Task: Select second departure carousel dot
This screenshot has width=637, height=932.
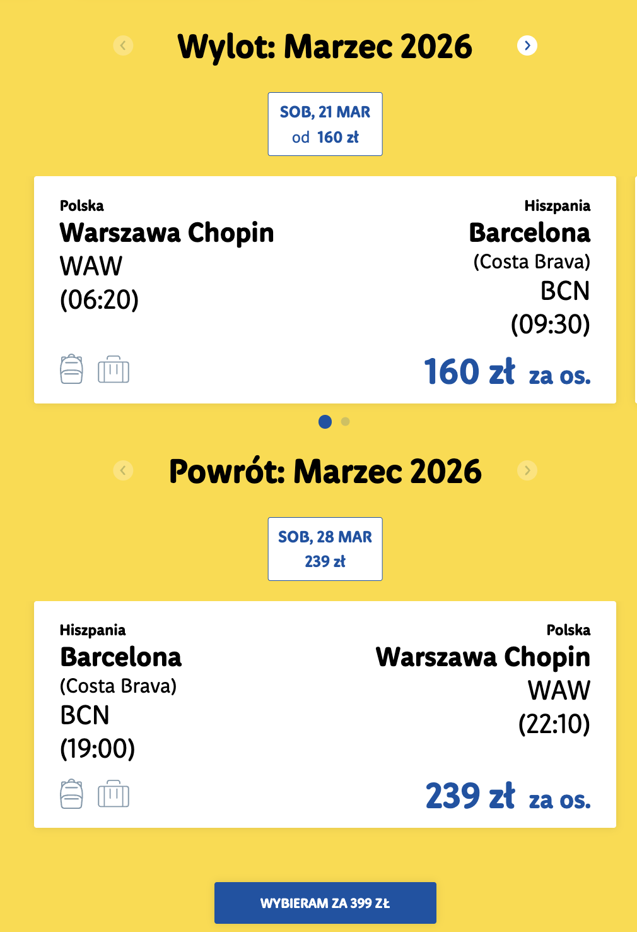Action: click(x=345, y=422)
